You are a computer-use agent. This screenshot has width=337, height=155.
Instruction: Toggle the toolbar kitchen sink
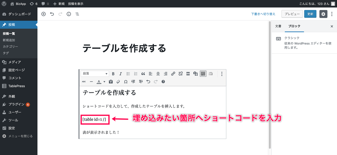pyautogui.click(x=203, y=74)
